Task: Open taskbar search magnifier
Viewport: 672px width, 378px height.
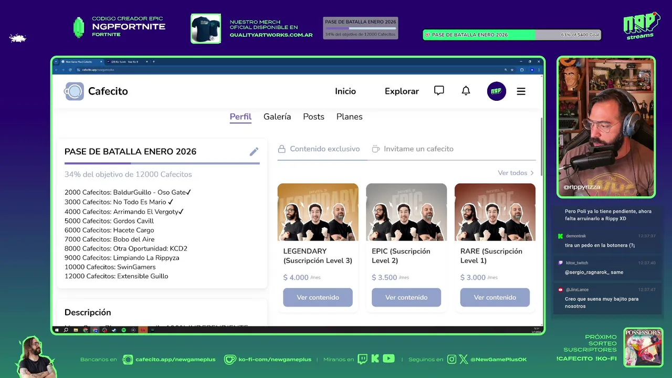Action: coord(66,330)
